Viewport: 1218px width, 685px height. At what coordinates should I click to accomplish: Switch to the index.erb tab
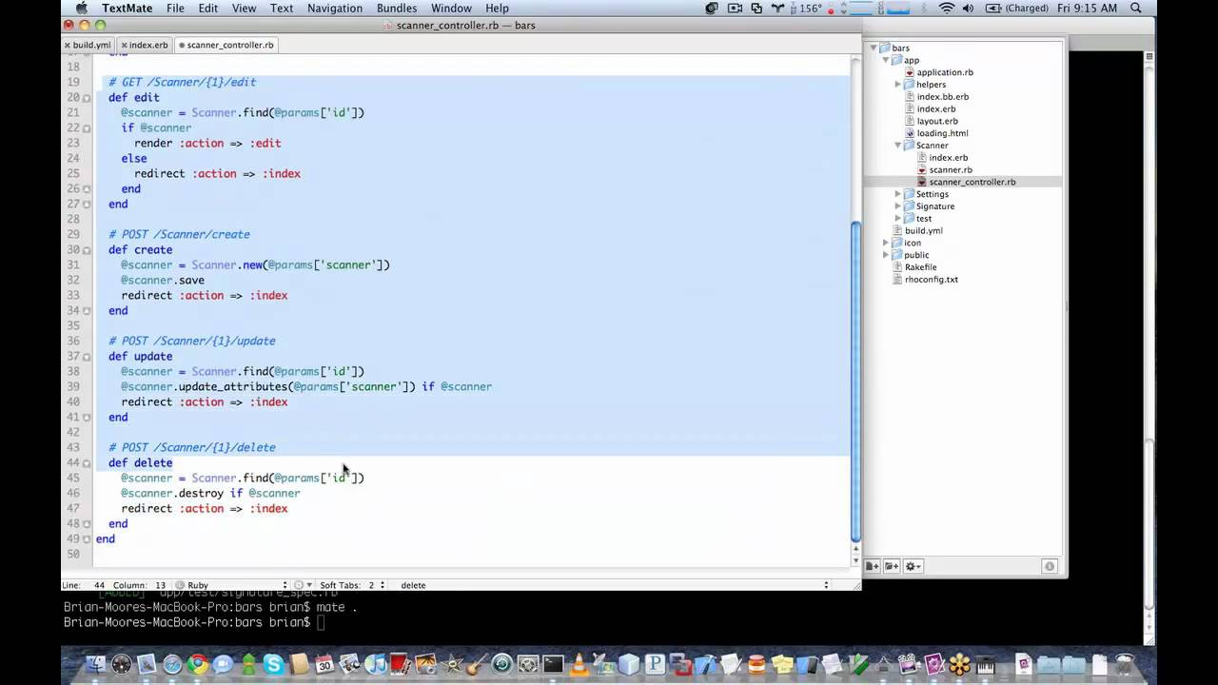(145, 45)
